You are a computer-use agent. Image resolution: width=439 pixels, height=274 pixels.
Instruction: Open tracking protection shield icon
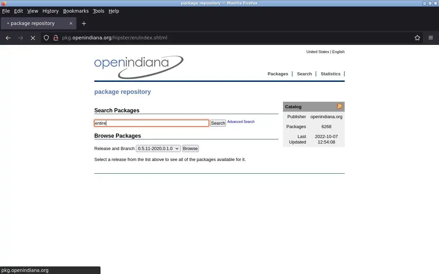click(x=46, y=38)
